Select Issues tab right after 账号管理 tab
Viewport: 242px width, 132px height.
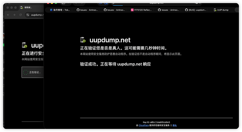pyautogui.click(x=87, y=10)
